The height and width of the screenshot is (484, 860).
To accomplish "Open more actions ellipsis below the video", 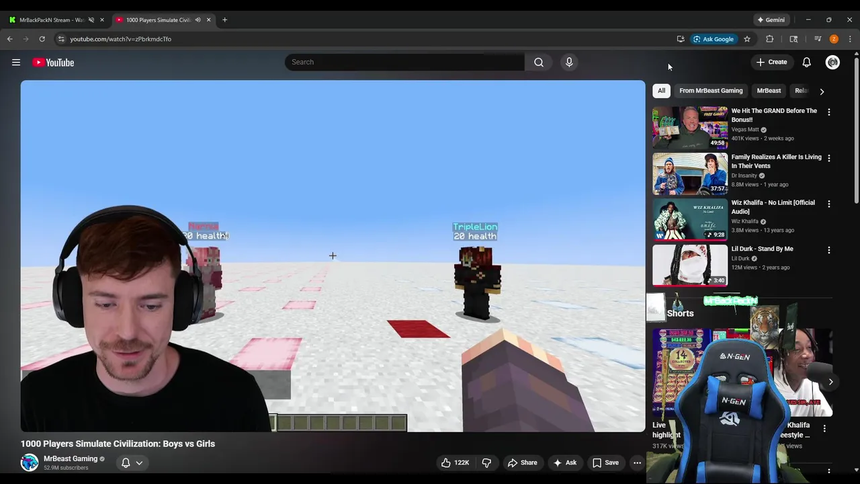I will tap(637, 462).
